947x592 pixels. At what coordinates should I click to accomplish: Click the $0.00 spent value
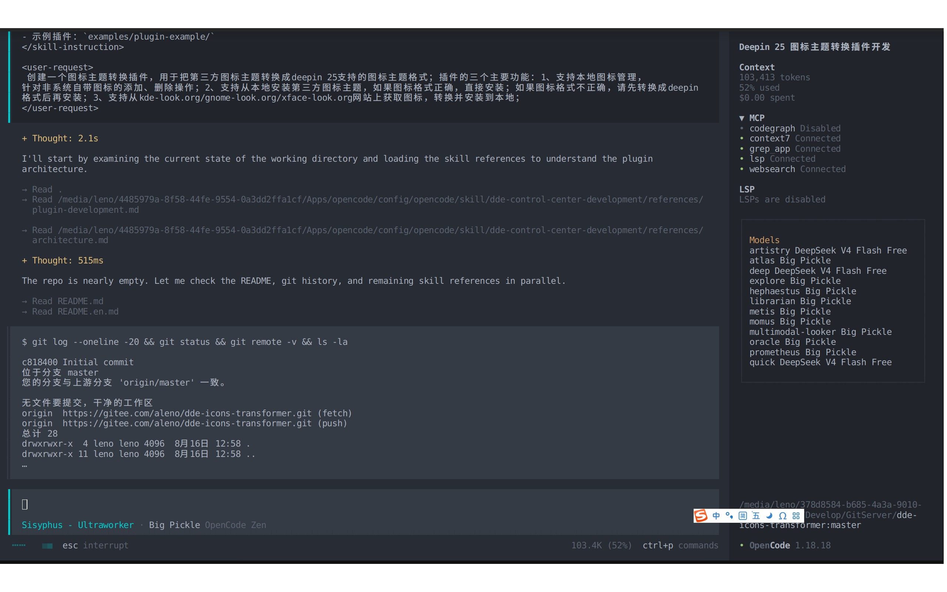766,98
